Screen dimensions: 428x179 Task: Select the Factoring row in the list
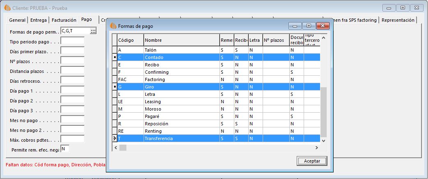click(x=181, y=79)
